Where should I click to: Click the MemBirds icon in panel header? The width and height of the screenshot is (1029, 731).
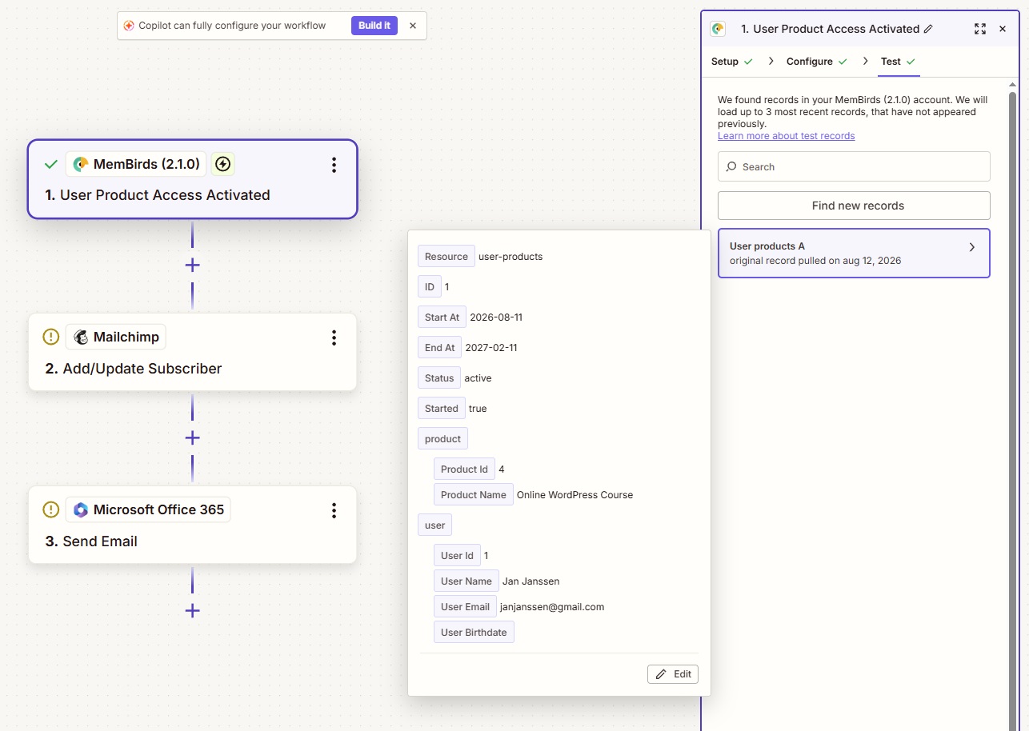coord(718,29)
